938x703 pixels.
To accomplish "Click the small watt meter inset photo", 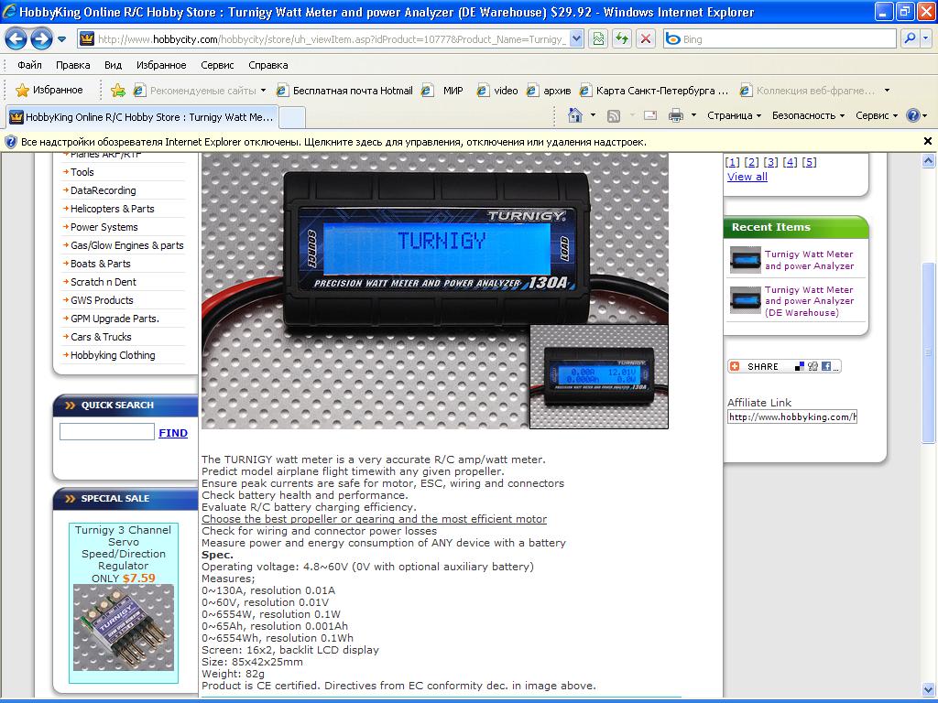I will tap(599, 376).
